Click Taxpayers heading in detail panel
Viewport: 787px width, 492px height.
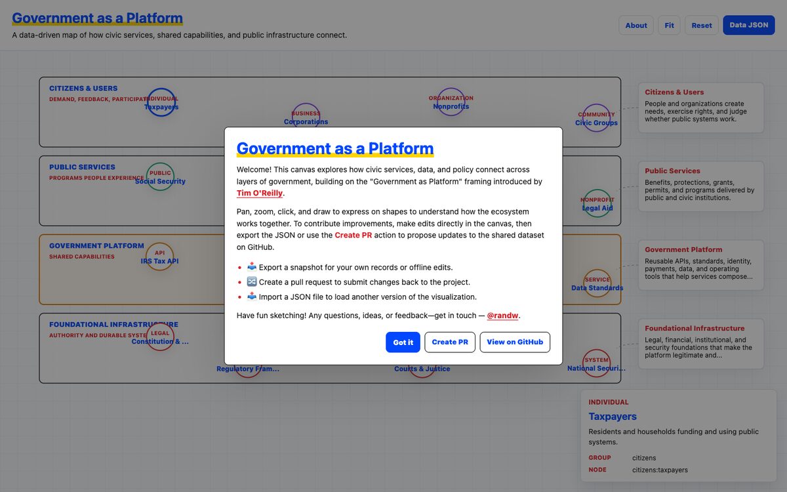click(x=613, y=417)
